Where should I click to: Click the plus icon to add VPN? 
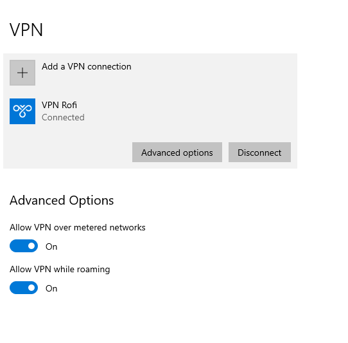pyautogui.click(x=22, y=73)
